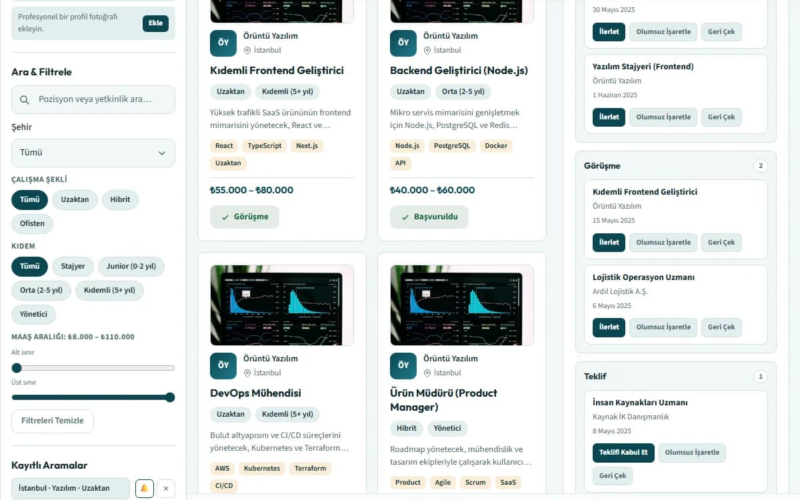800x500 pixels.
Task: Click İlerlet for Kıdemli Frontend Geliştirici application
Action: 609,243
